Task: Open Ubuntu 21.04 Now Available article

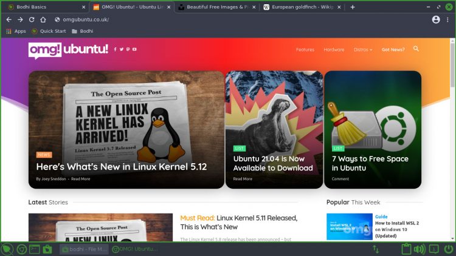Action: coord(273,163)
